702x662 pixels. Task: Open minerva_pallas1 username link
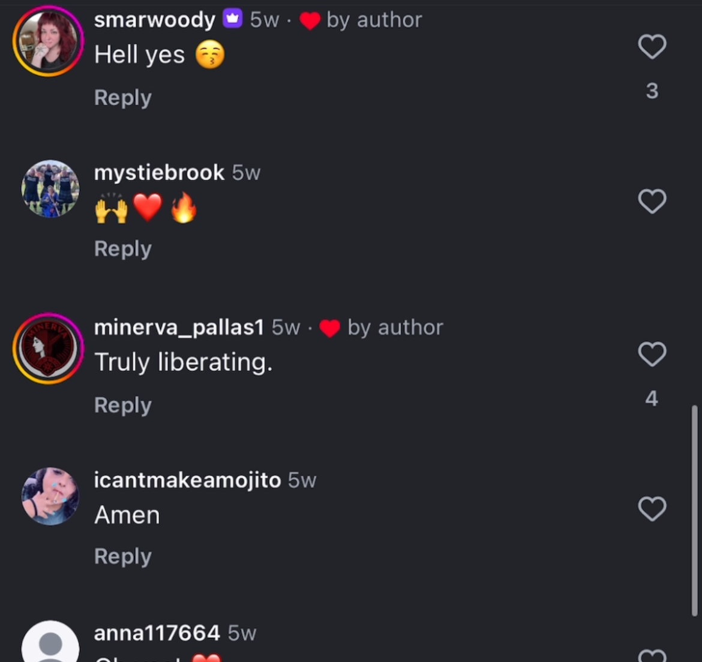[179, 327]
